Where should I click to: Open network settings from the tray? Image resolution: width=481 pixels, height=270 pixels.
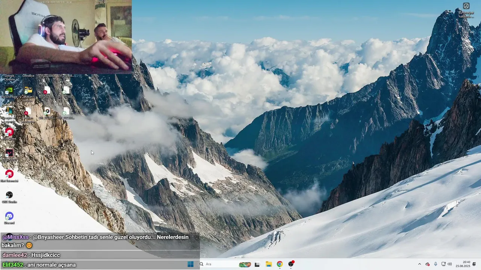pyautogui.click(x=443, y=264)
